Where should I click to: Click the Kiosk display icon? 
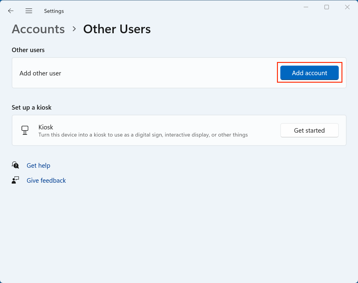[25, 130]
